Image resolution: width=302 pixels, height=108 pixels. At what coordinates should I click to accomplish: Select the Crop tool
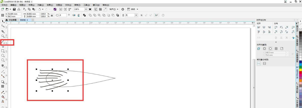tap(3, 31)
